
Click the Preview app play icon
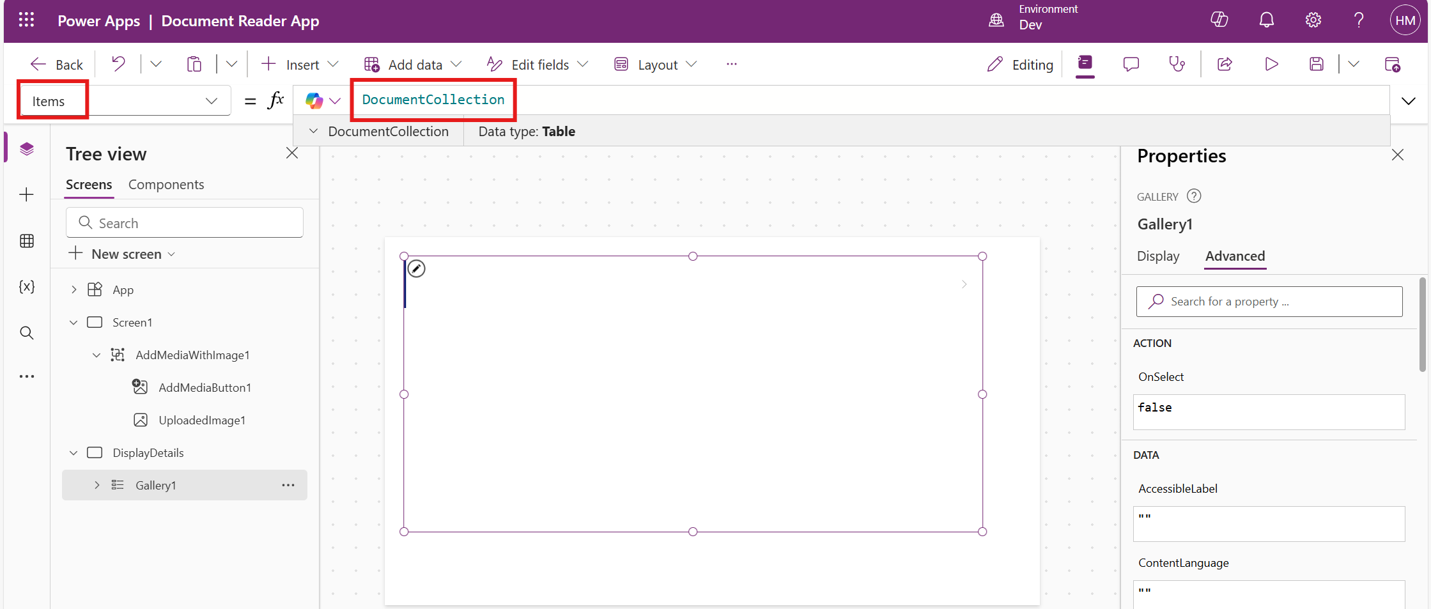pyautogui.click(x=1271, y=64)
